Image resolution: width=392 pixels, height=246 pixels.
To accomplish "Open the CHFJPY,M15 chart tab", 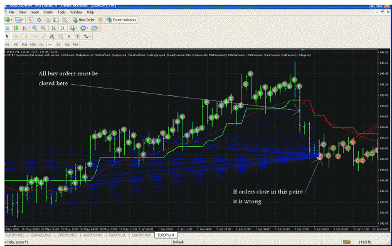I will pyautogui.click(x=67, y=235).
